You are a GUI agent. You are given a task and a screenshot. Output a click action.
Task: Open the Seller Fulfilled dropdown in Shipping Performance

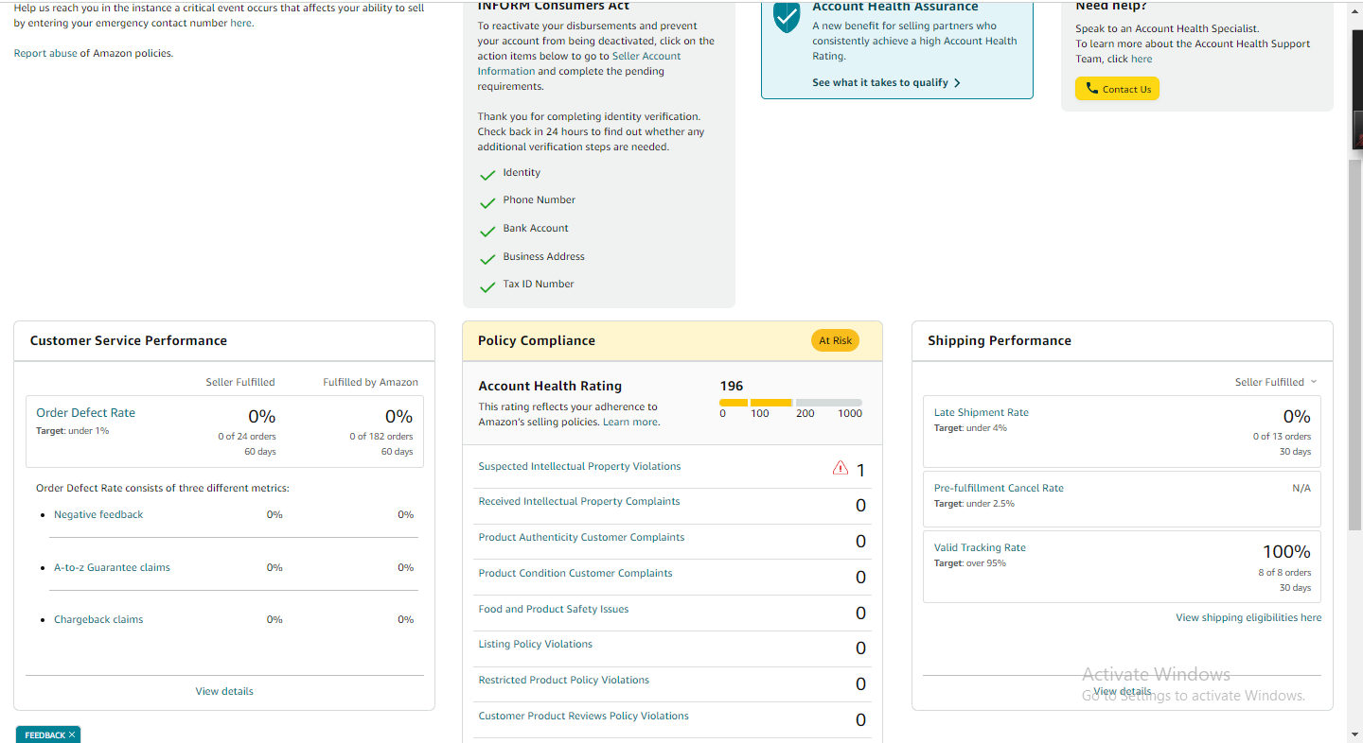(x=1276, y=382)
